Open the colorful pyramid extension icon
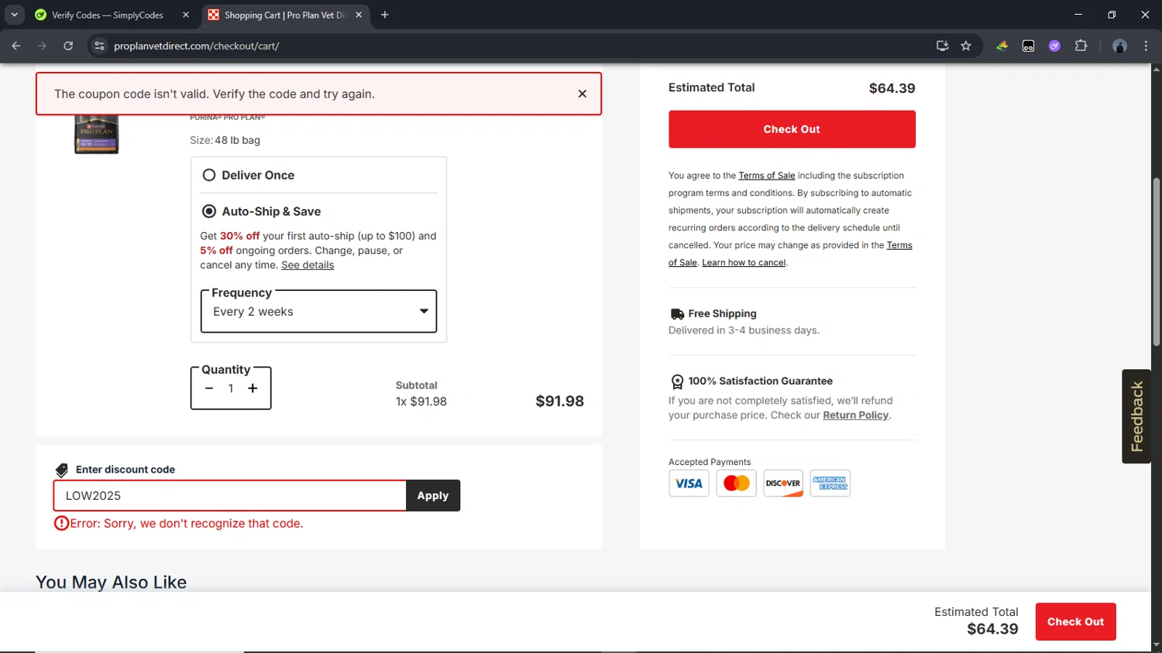Screen dimensions: 1162x653 tap(1002, 46)
